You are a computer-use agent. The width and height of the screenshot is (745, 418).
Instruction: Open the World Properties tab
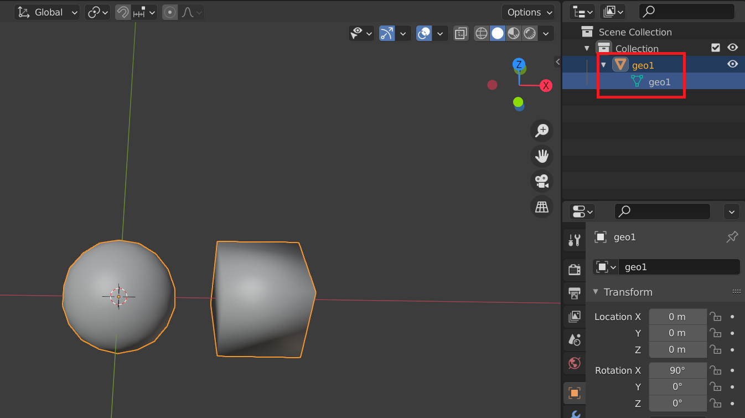[x=574, y=363]
